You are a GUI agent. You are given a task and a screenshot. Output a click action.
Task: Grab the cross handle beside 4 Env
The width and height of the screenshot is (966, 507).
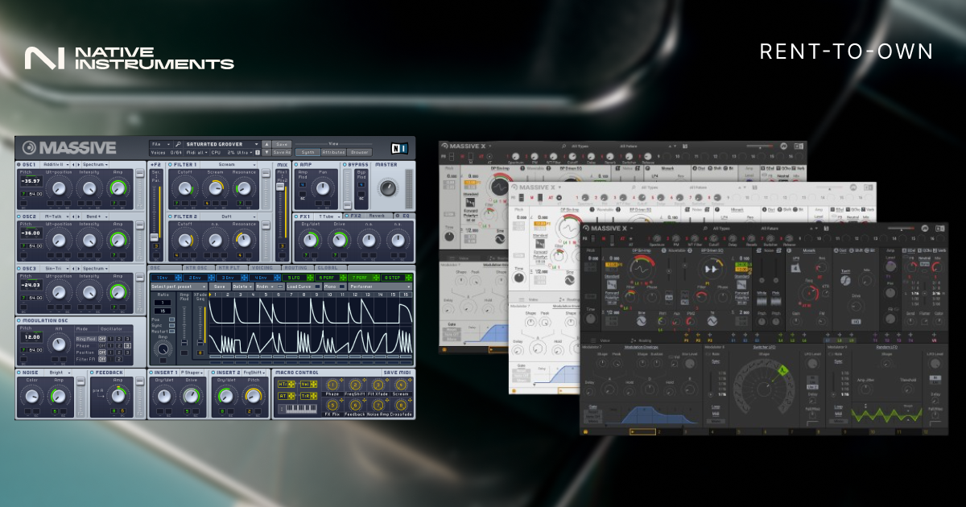pyautogui.click(x=277, y=278)
